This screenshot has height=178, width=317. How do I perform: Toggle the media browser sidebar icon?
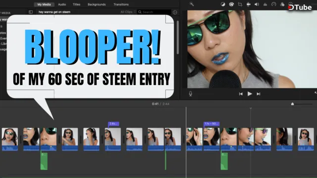31,12
